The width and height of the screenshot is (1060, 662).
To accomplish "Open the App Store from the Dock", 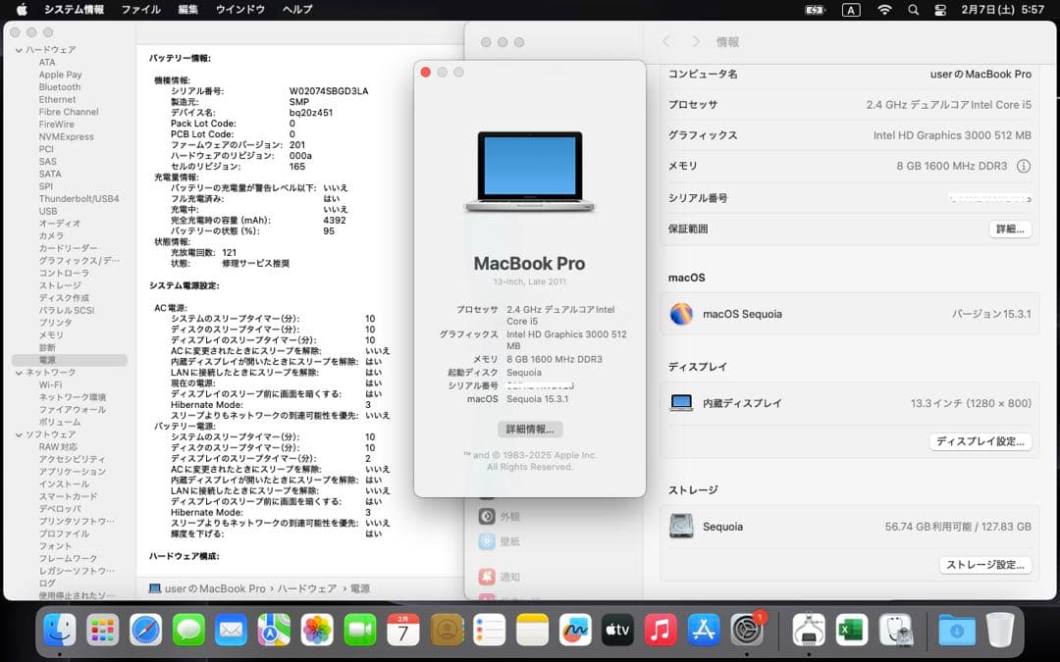I will tap(703, 631).
